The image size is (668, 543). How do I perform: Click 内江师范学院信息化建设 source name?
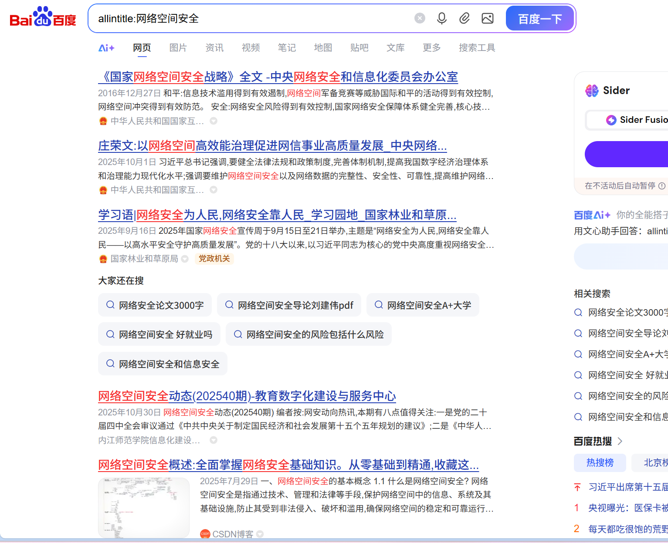pyautogui.click(x=149, y=440)
